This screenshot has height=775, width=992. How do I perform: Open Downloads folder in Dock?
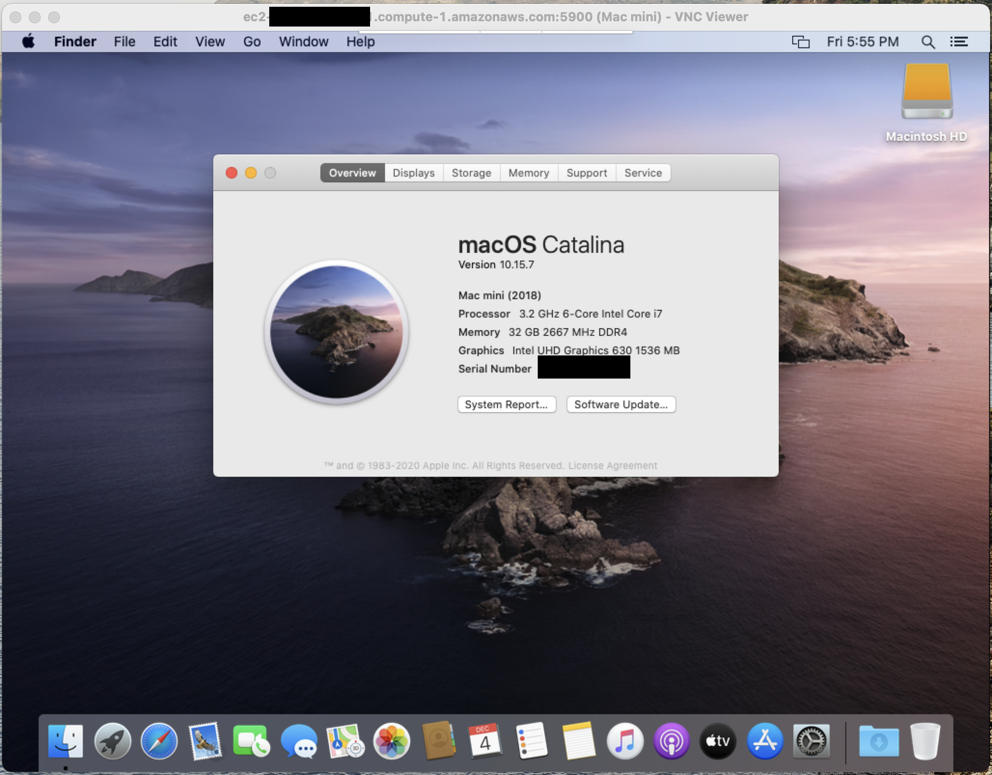click(x=879, y=741)
